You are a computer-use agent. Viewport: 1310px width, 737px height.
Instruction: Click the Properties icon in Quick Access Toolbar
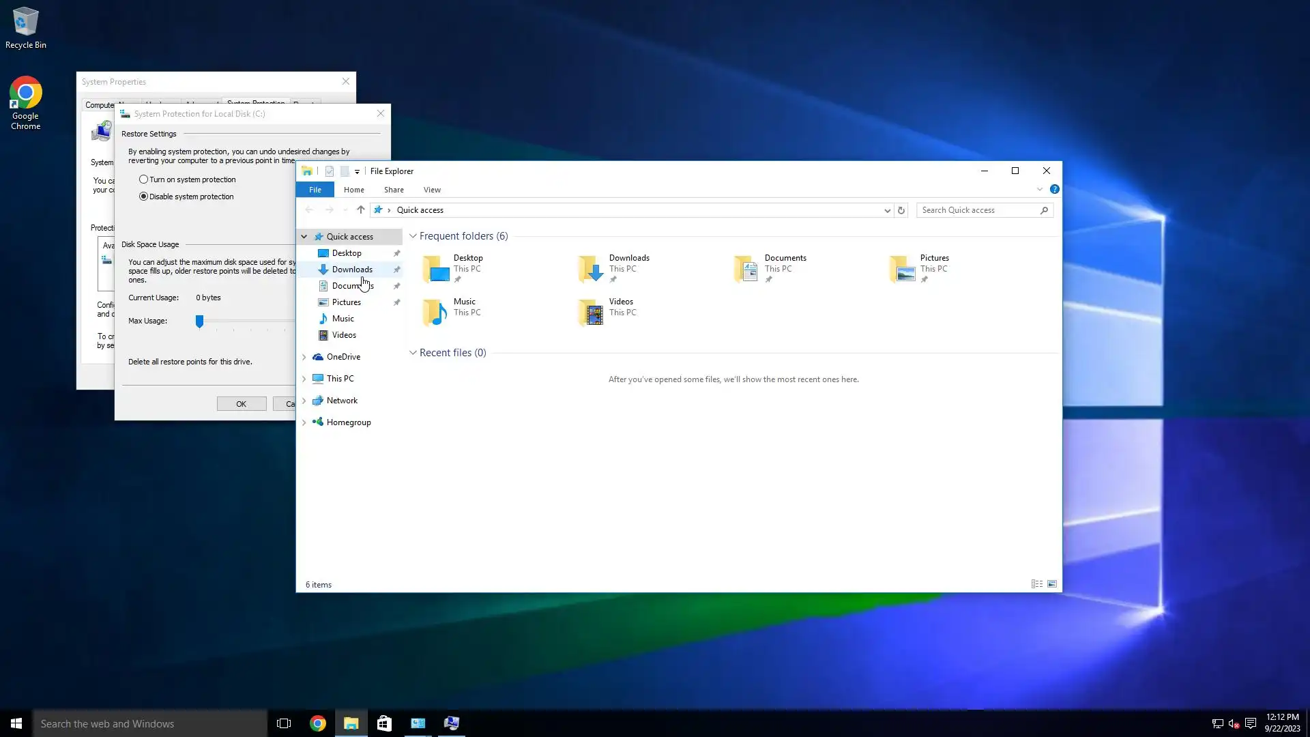330,171
